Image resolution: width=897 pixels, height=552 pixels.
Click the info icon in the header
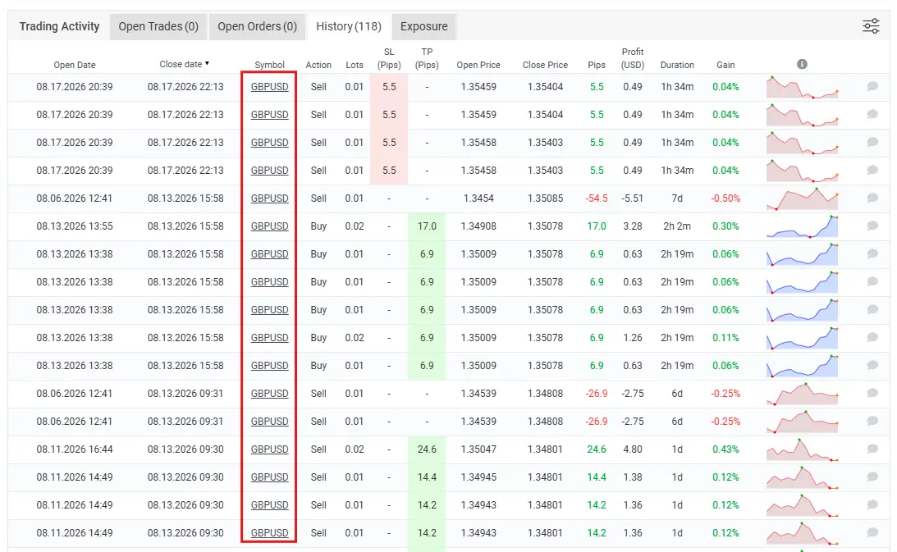click(x=802, y=64)
